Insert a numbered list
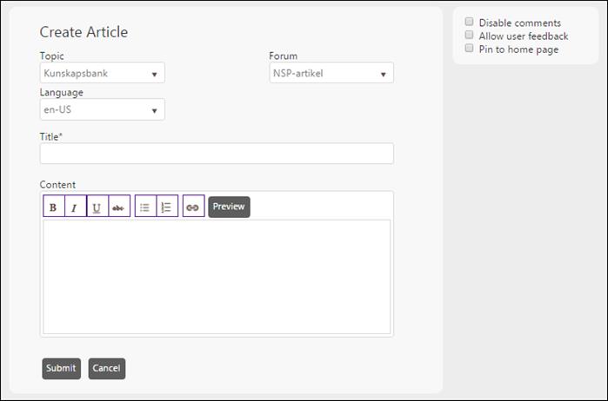 (x=167, y=207)
